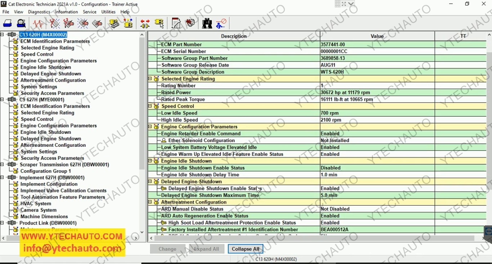This screenshot has width=492, height=264.
Task: Collapse the Speed Control group
Action: click(150, 106)
